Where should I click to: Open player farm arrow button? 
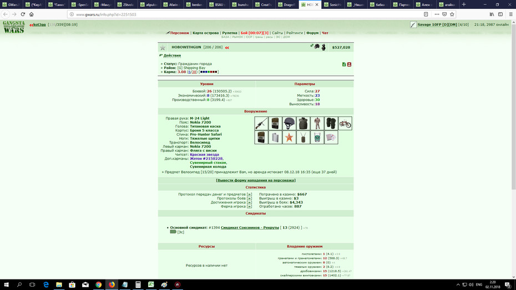[250, 206]
